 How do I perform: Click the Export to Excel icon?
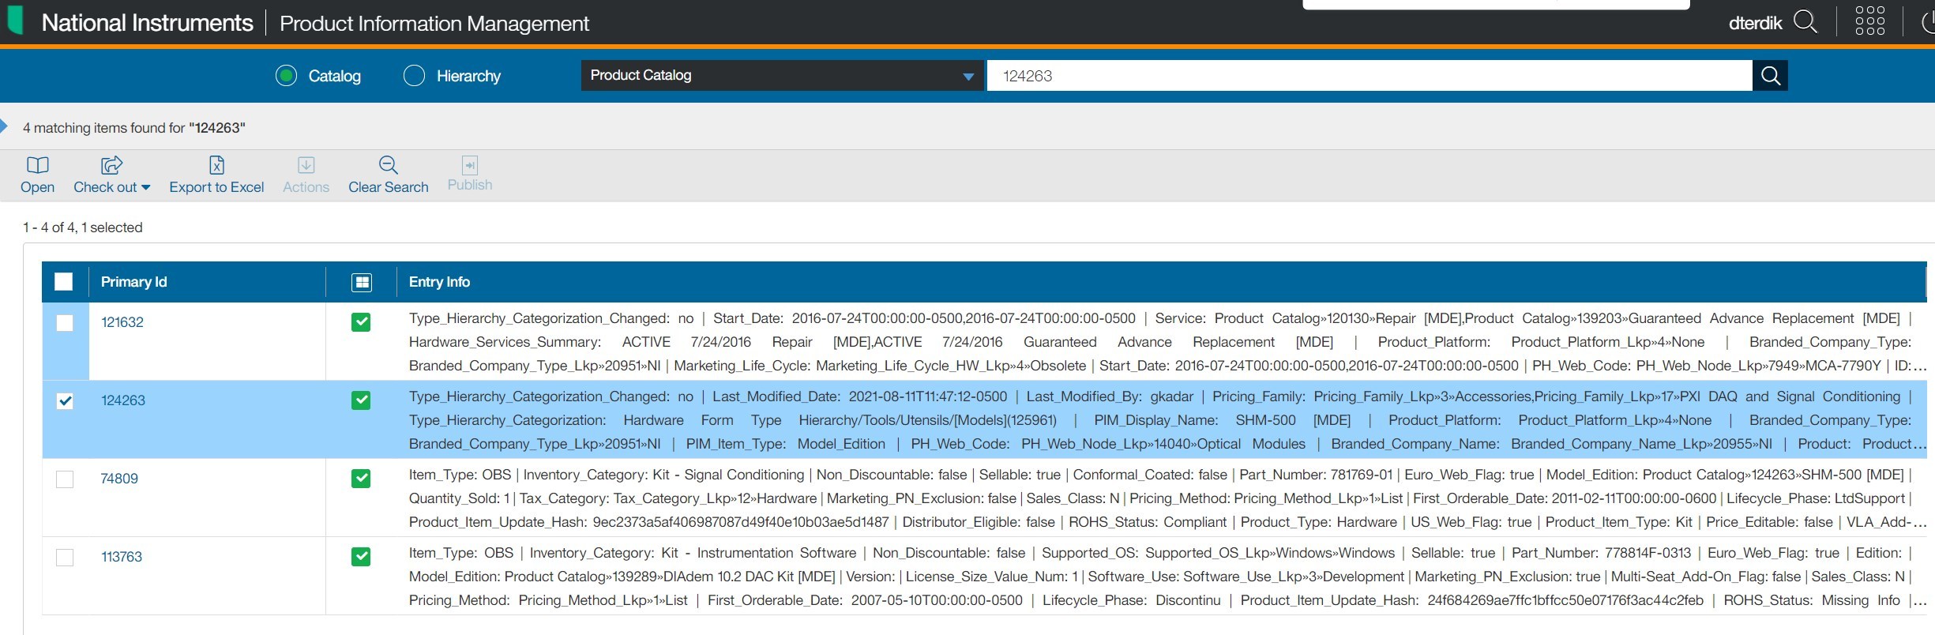point(216,165)
